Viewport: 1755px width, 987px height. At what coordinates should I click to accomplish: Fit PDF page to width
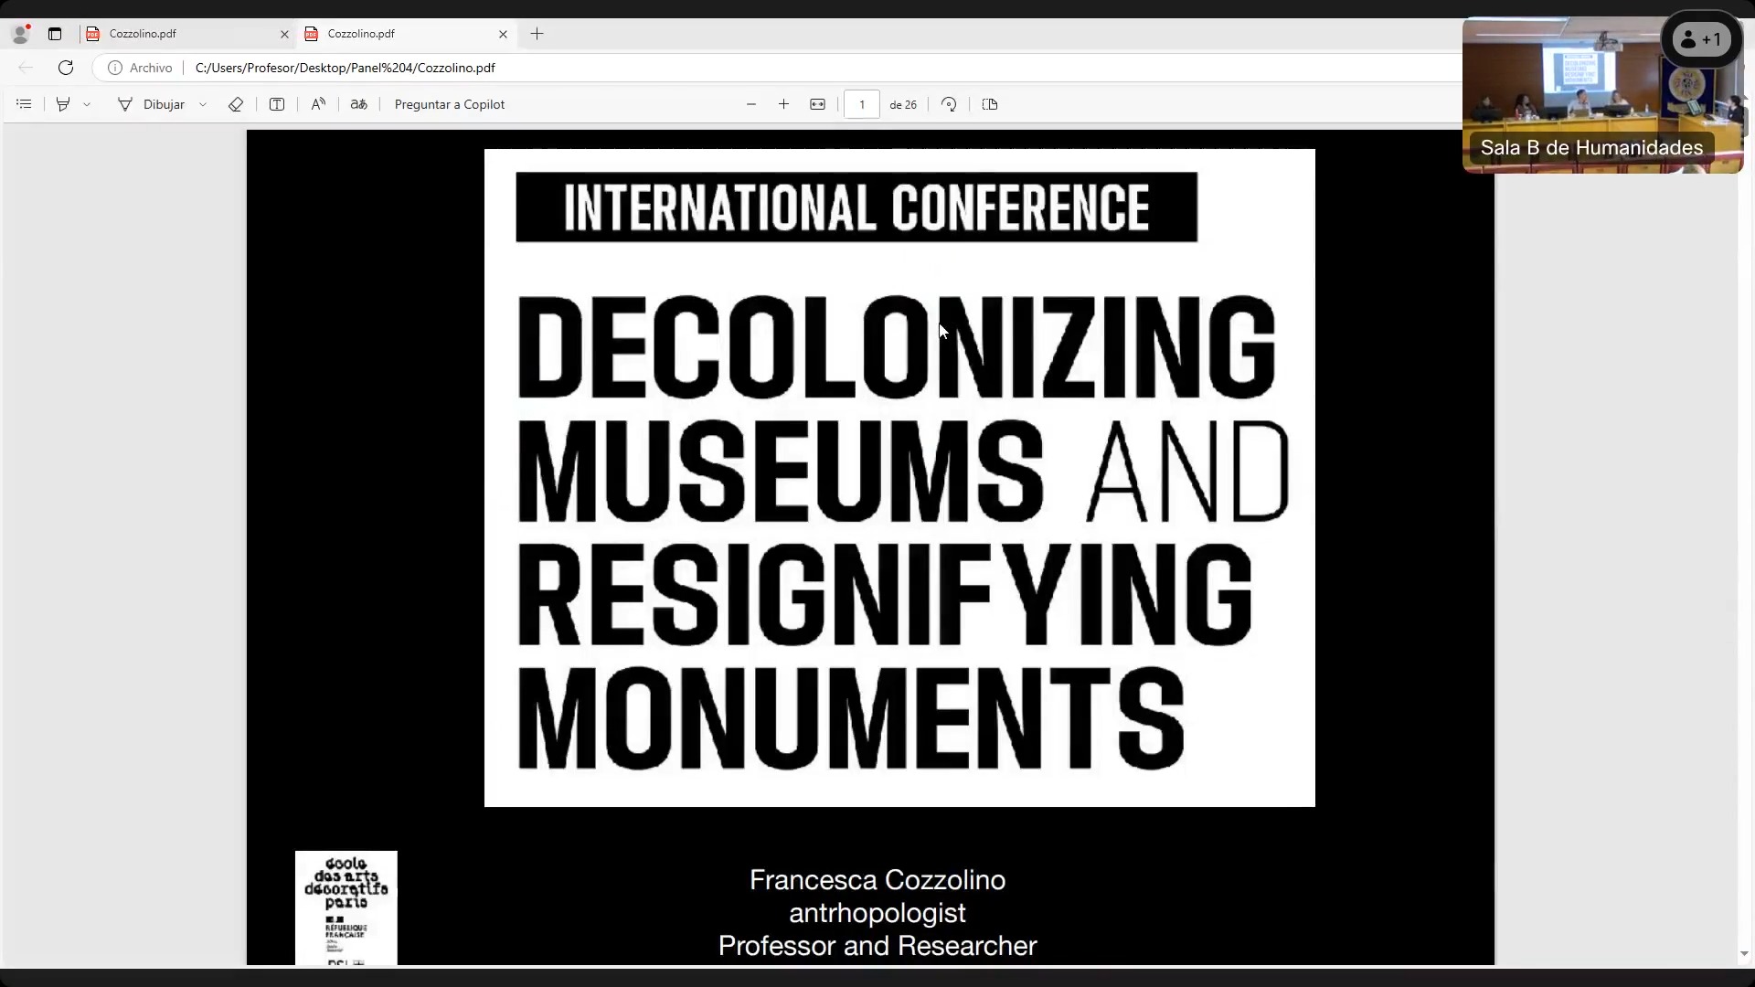click(818, 104)
